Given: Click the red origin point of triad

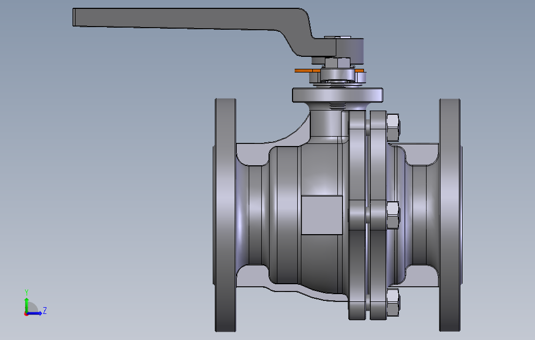Looking at the screenshot, I should tap(26, 314).
